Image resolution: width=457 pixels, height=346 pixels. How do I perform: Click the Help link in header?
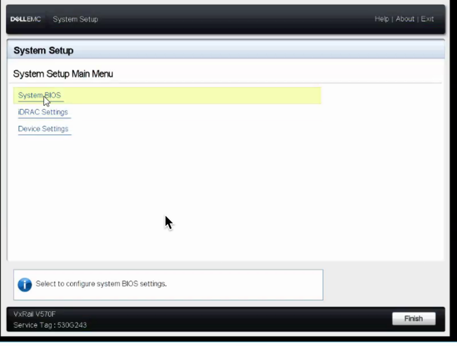382,19
